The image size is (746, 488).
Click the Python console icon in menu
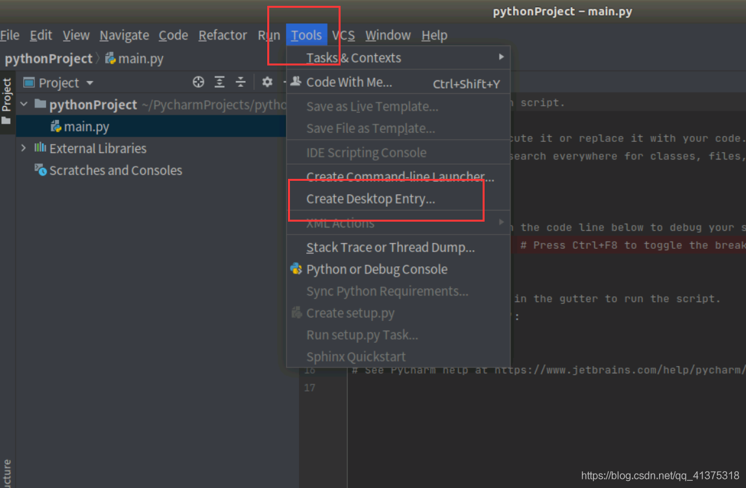pyautogui.click(x=296, y=269)
